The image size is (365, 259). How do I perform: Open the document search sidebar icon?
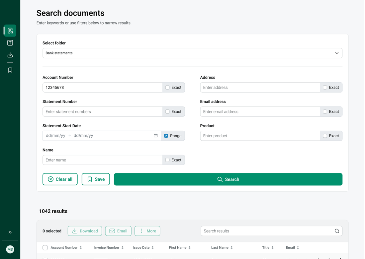tap(10, 31)
